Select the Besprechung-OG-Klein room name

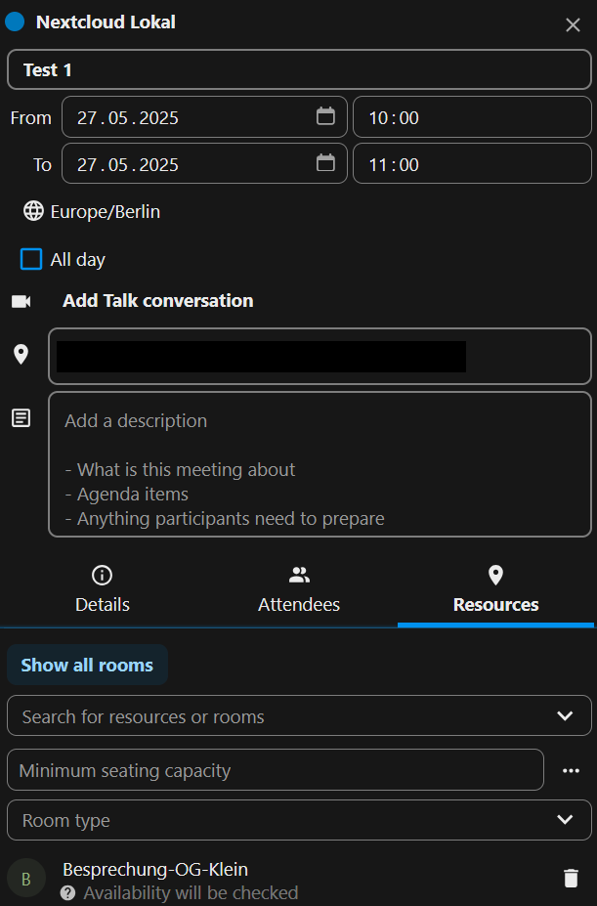(x=155, y=869)
